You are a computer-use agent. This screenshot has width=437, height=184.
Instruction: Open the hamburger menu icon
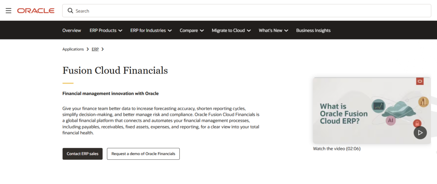9,11
